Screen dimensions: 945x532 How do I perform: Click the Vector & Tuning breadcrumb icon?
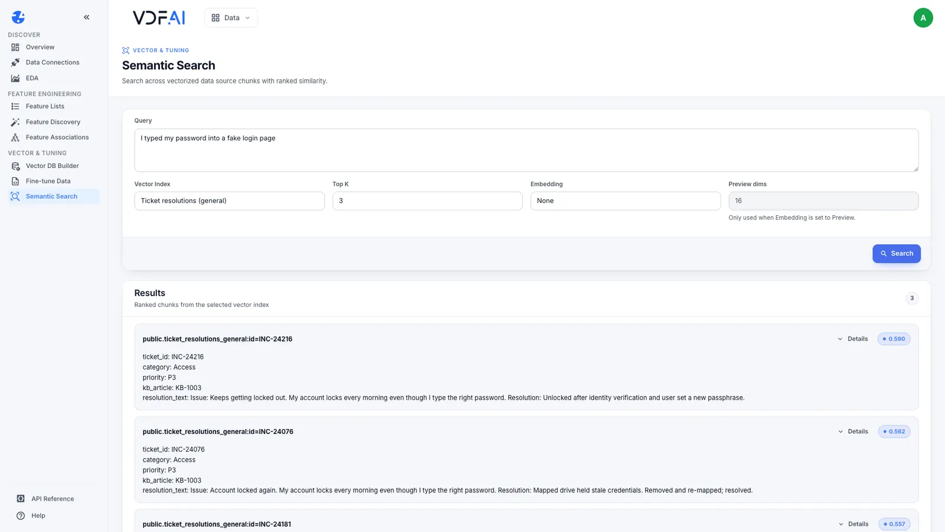pos(126,50)
